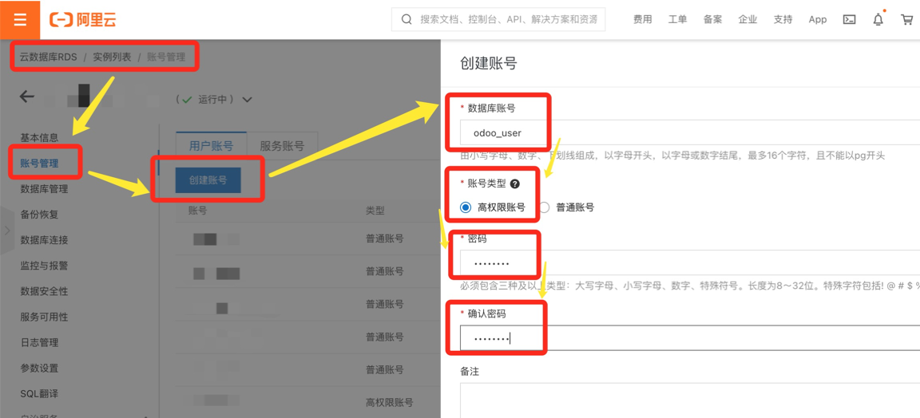The width and height of the screenshot is (920, 418).
Task: Click the search magnifier icon
Action: click(x=406, y=19)
